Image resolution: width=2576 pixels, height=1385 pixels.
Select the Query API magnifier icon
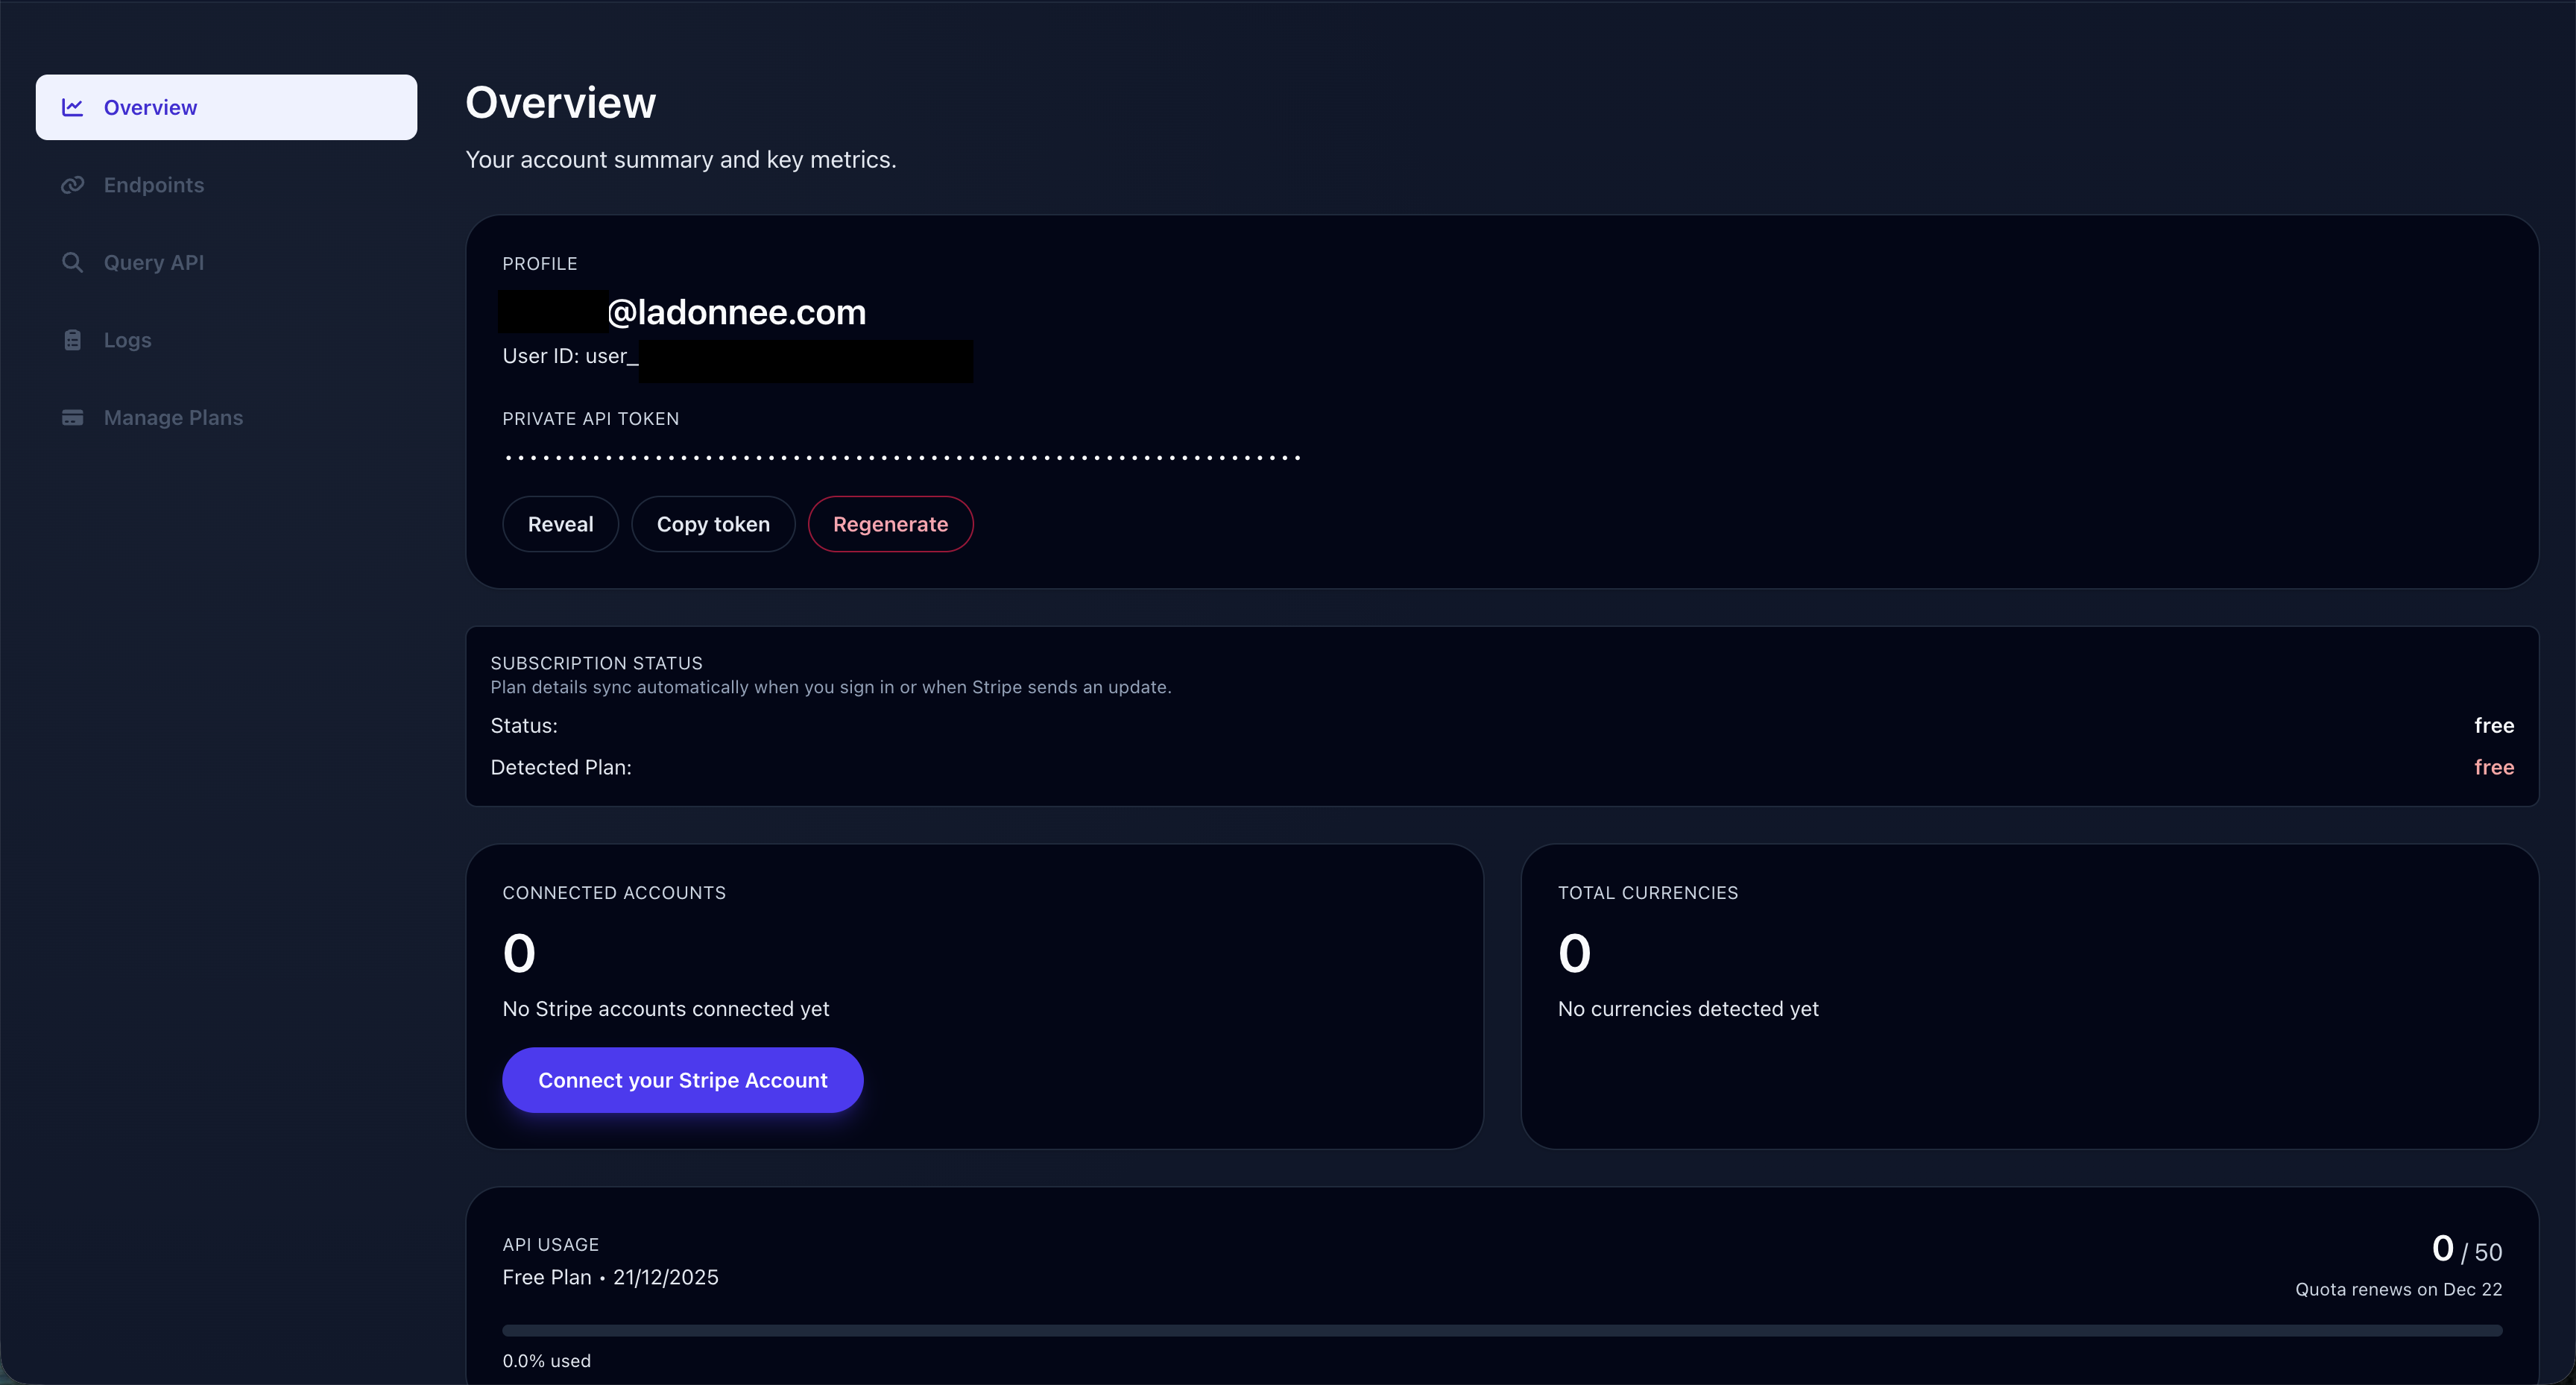coord(73,262)
